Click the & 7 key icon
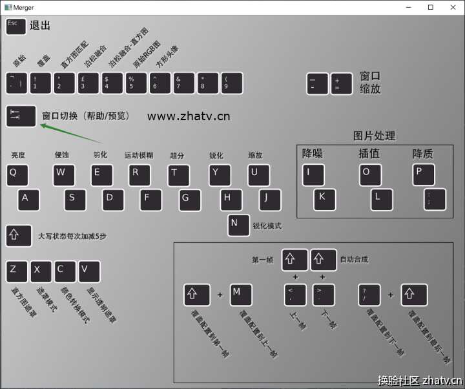465x389 pixels. coord(184,83)
